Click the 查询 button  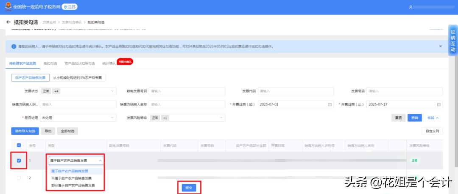[415, 118]
